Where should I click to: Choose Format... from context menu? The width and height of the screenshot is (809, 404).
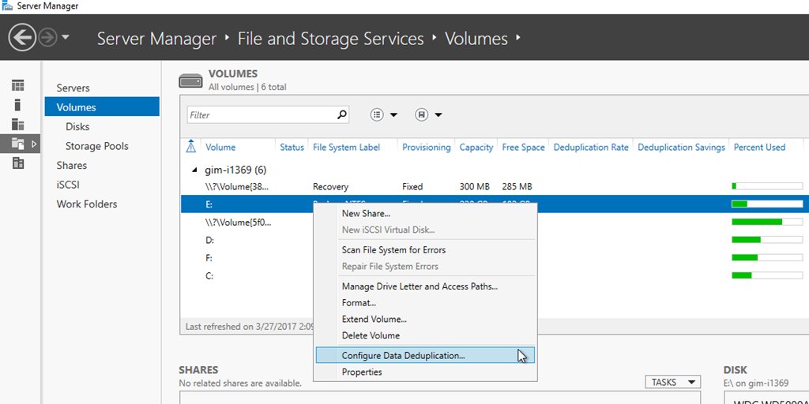pos(425,303)
